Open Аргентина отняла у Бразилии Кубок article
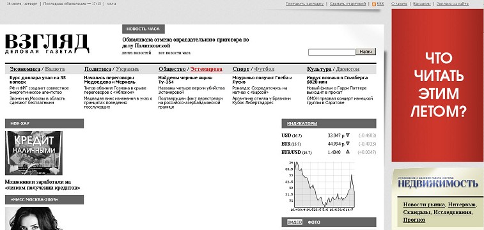Image resolution: width=484 pixels, height=230 pixels. click(262, 100)
